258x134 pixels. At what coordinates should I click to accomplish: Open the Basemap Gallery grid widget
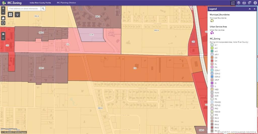pyautogui.click(x=10, y=14)
